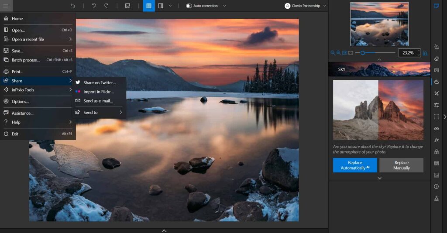This screenshot has height=233, width=447.
Task: Redo the last undone edit
Action: tap(106, 6)
